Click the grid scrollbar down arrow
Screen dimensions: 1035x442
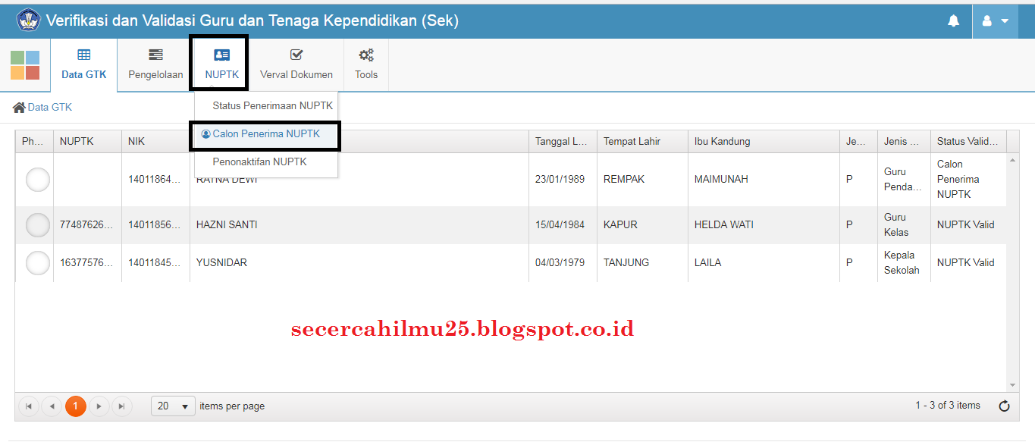coord(1012,385)
